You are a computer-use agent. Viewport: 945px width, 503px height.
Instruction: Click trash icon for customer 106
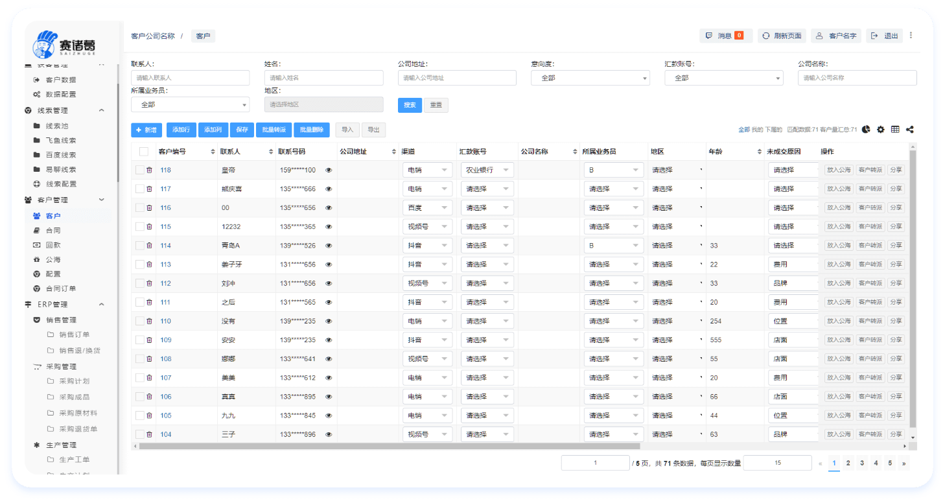click(x=149, y=396)
